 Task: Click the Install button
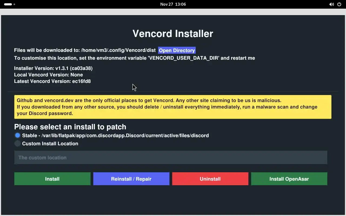click(x=52, y=179)
